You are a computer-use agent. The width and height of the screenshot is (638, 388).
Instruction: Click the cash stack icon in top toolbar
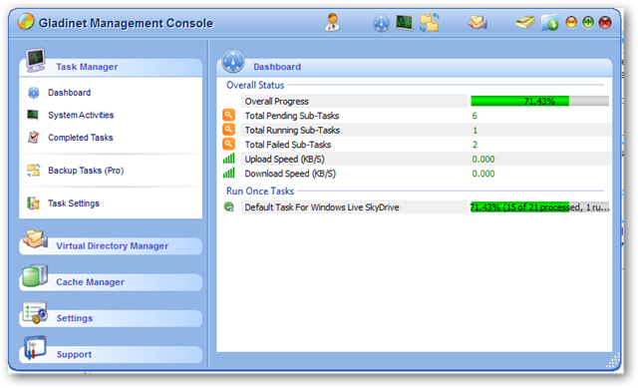coord(525,22)
